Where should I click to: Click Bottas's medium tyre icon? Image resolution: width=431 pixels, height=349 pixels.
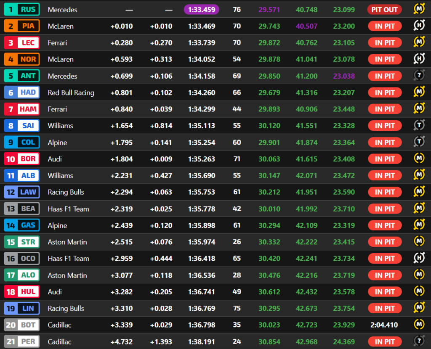click(419, 325)
